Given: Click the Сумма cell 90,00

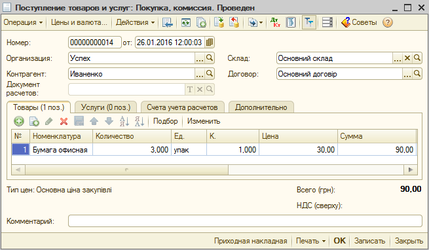Looking at the screenshot, I should (377, 150).
